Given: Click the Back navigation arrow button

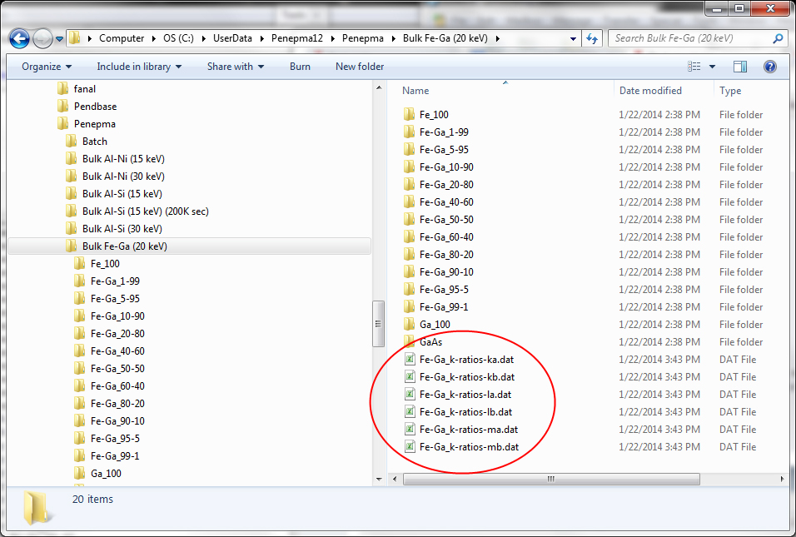Looking at the screenshot, I should pos(19,38).
